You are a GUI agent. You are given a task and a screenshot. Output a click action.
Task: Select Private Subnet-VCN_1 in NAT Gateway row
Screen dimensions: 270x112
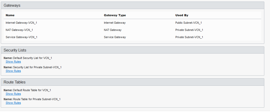(x=189, y=30)
